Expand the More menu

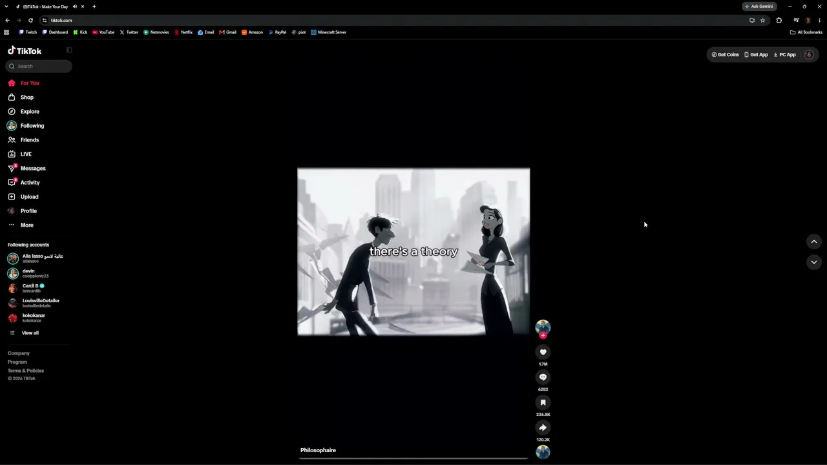(21, 225)
